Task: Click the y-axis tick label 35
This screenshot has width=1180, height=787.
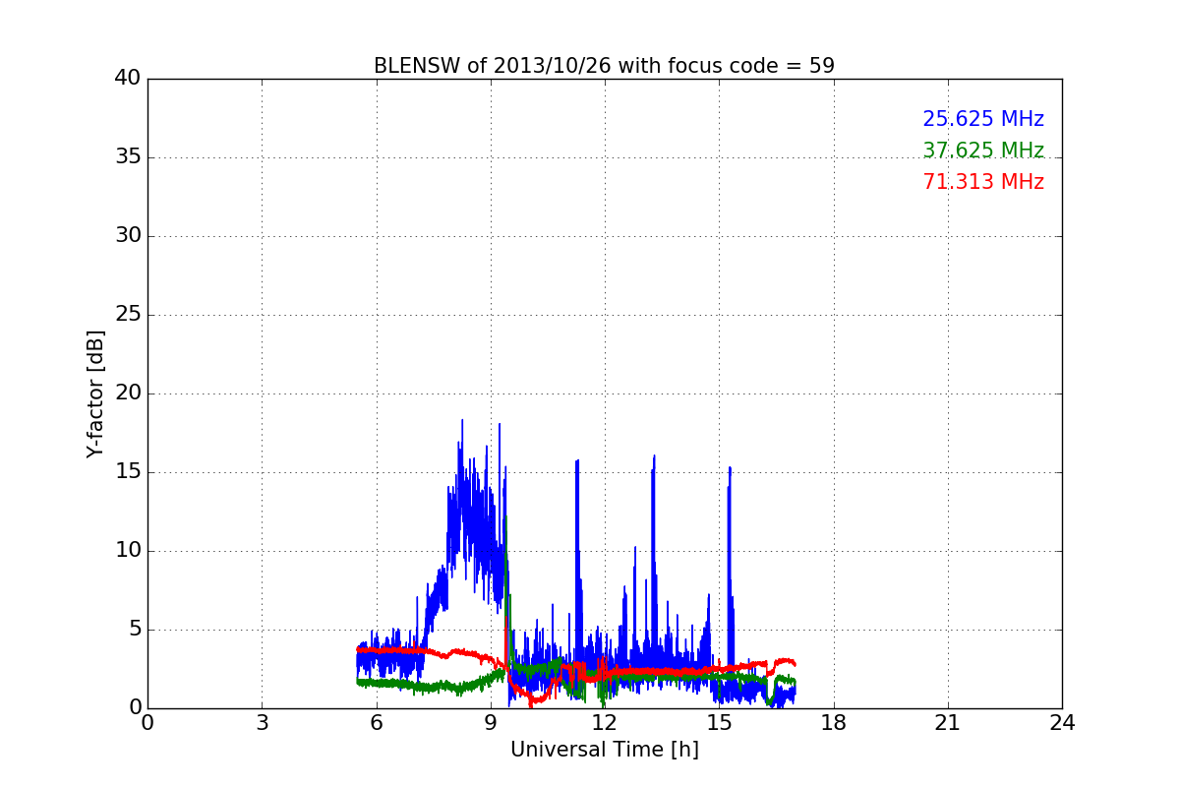Action: click(x=127, y=157)
